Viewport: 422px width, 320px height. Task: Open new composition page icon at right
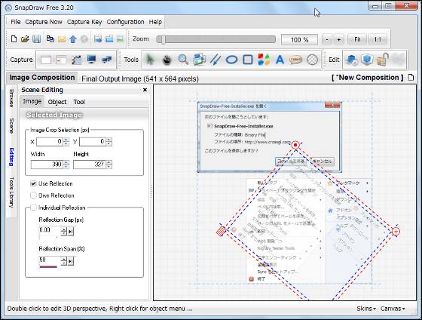coord(411,78)
